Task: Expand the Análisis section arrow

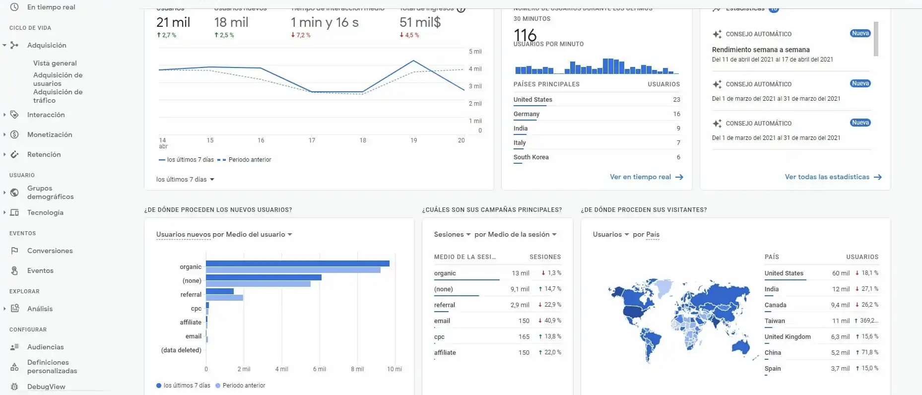Action: pyautogui.click(x=4, y=309)
